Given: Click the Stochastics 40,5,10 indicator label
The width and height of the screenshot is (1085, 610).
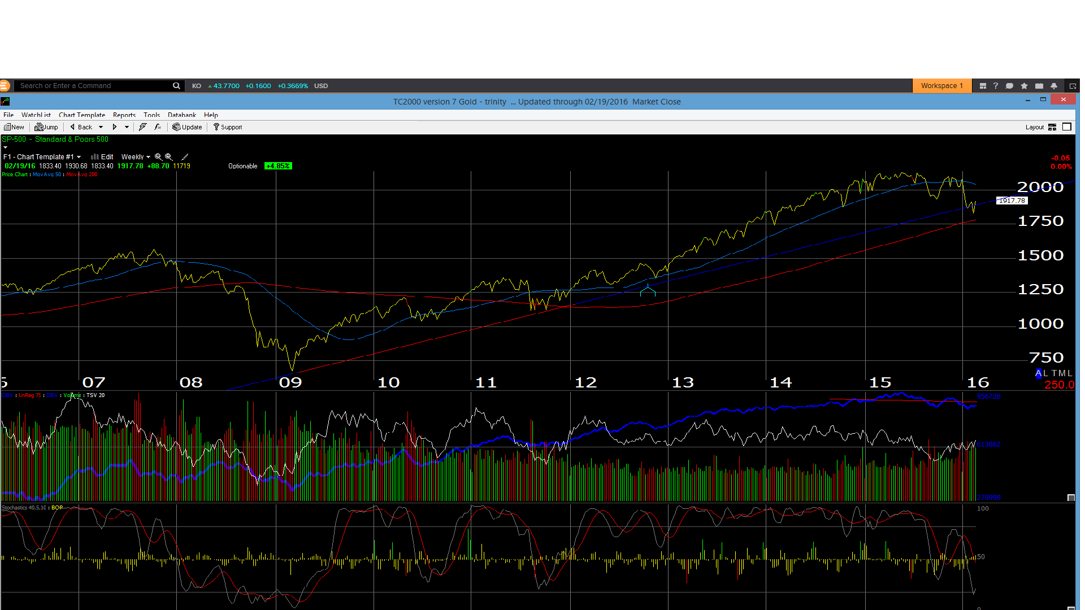Looking at the screenshot, I should [24, 508].
